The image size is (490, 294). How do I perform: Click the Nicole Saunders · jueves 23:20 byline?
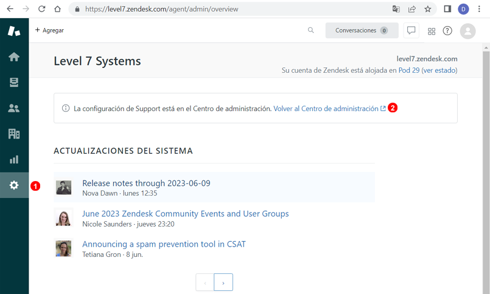coord(128,224)
